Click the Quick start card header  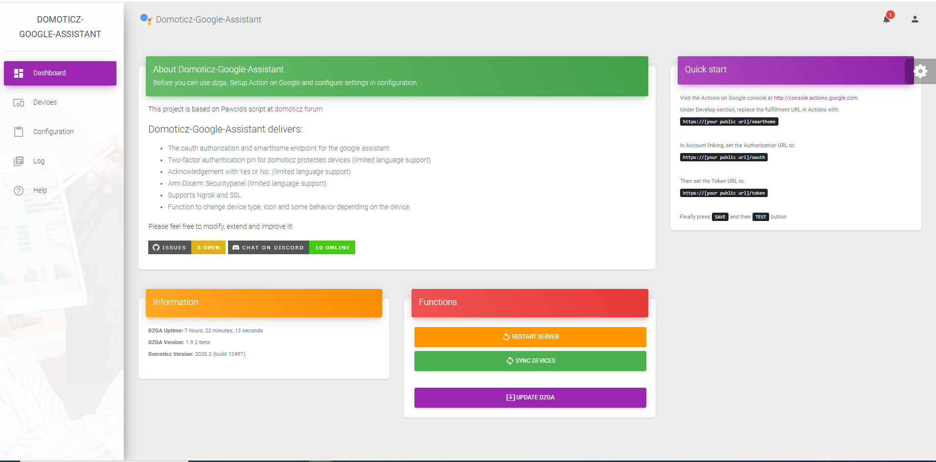(x=796, y=70)
